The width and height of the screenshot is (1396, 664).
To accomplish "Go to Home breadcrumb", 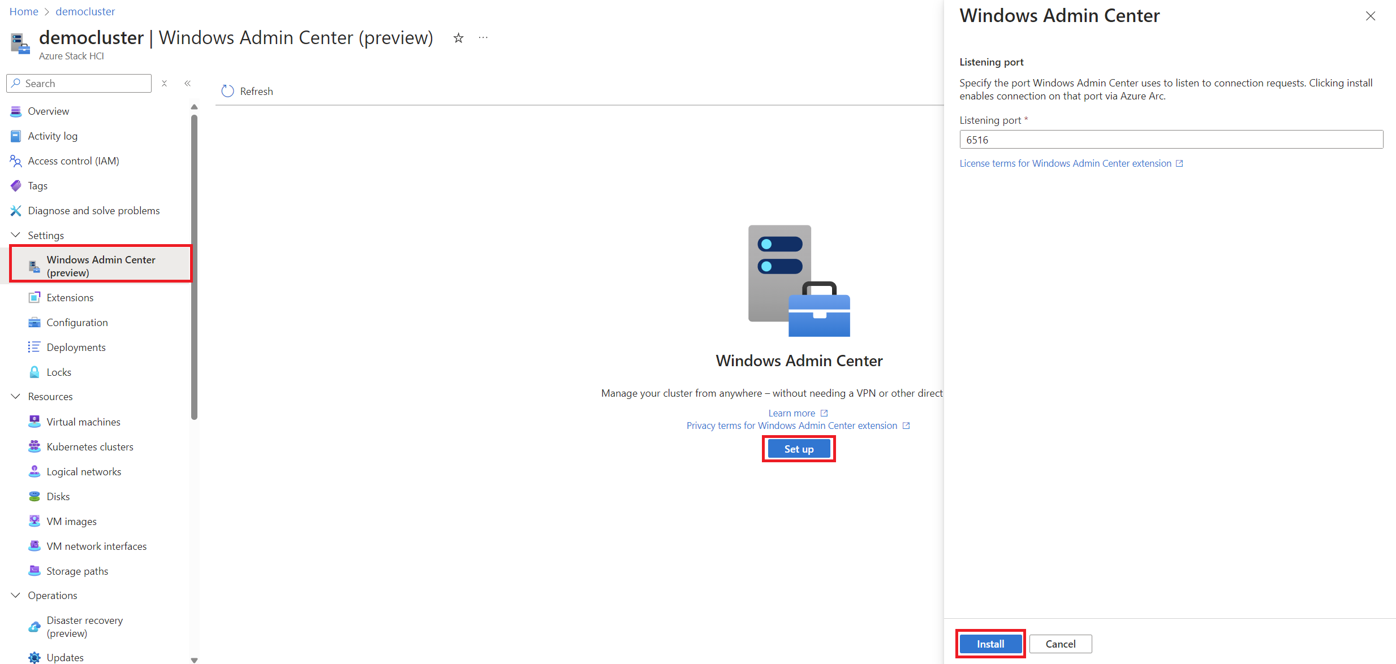I will [24, 11].
